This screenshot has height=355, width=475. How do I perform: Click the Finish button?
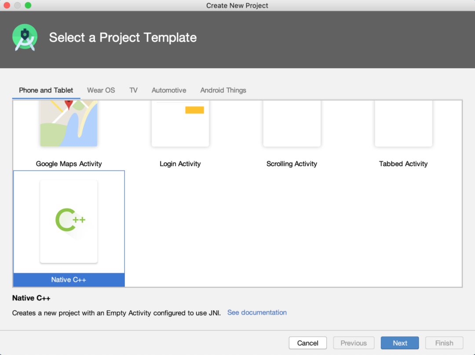point(444,343)
